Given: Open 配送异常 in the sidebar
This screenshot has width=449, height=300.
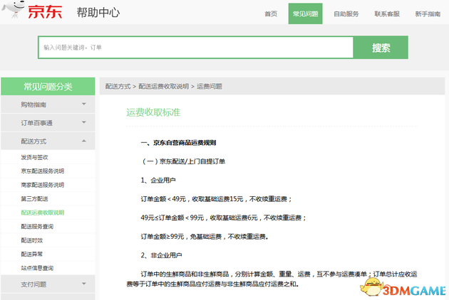Looking at the screenshot, I should [x=32, y=254].
